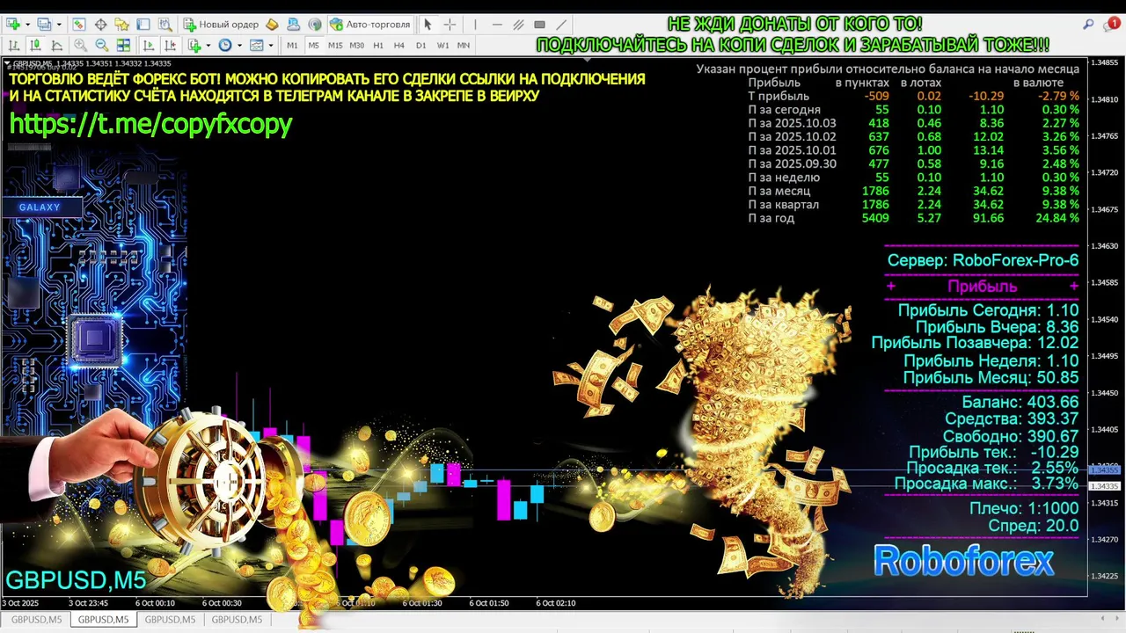Open indicators list plus icon
Image resolution: width=1126 pixels, height=633 pixels.
pyautogui.click(x=194, y=45)
